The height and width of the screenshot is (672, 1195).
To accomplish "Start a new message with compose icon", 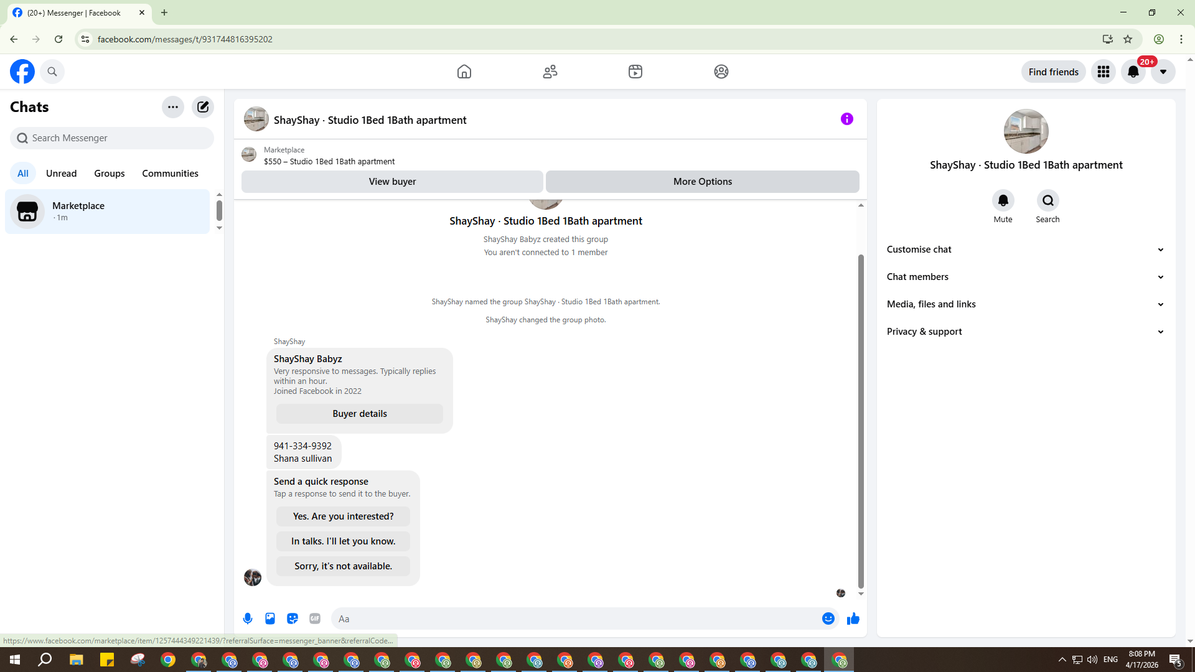I will tap(203, 107).
